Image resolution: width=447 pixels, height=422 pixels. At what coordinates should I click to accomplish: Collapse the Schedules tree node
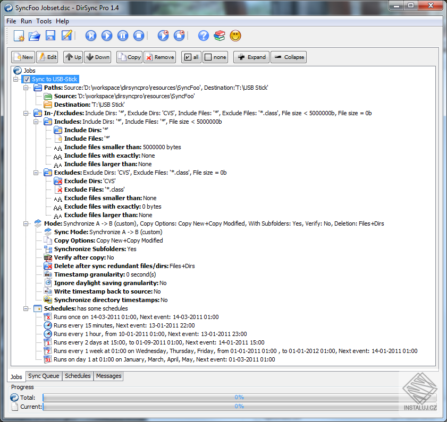point(26,308)
